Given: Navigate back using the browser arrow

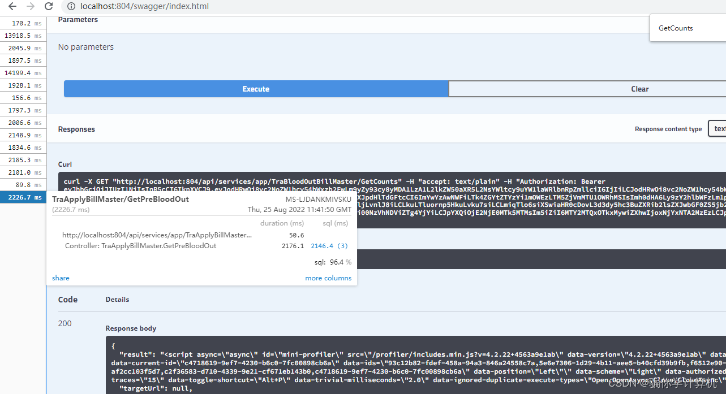Looking at the screenshot, I should 12,7.
